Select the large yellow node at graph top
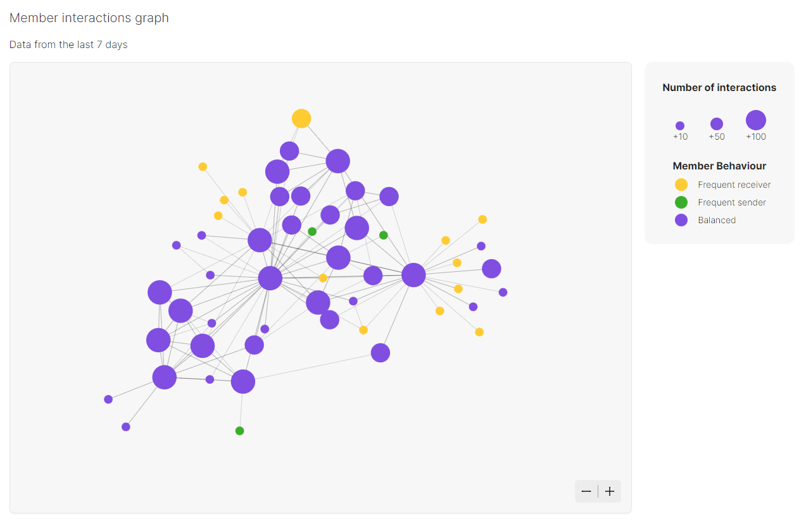This screenshot has width=806, height=521. (301, 118)
